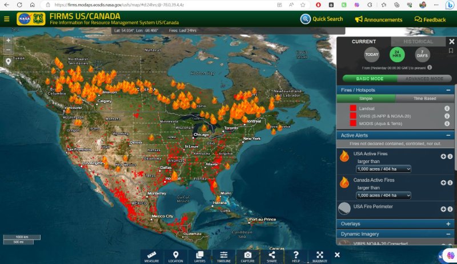Select the Simple fires tab
457x264 pixels.
tap(366, 99)
